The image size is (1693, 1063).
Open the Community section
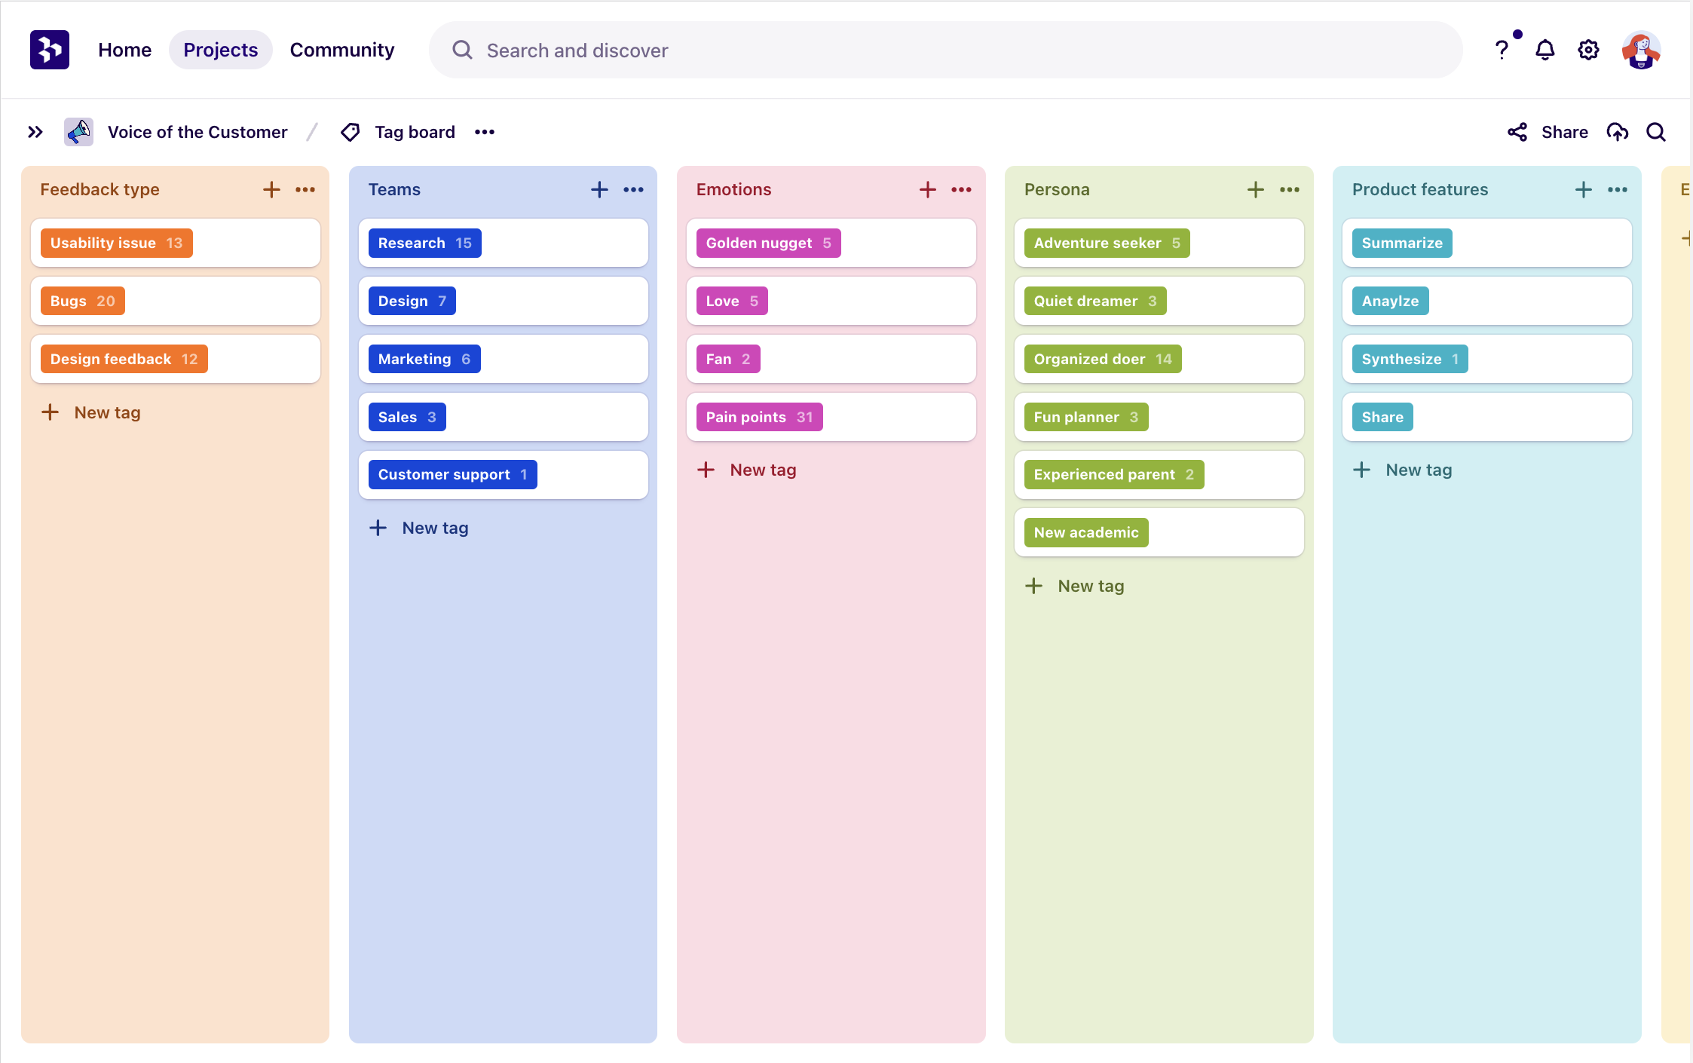click(341, 50)
